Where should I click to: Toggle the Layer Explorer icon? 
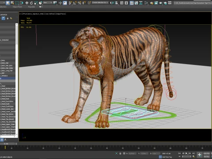[x=126, y=3]
